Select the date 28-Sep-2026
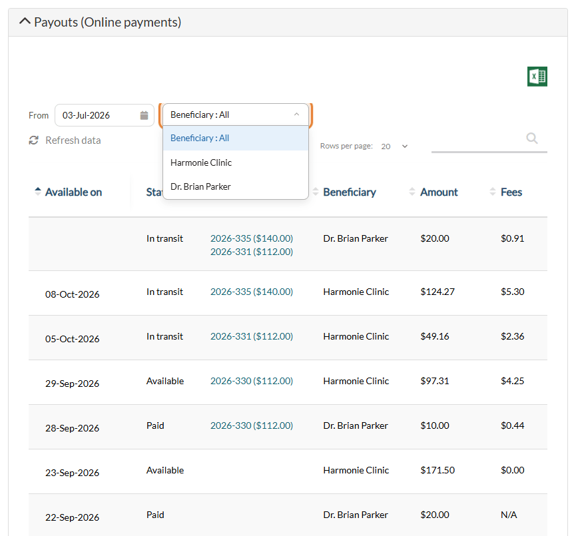 [x=73, y=428]
